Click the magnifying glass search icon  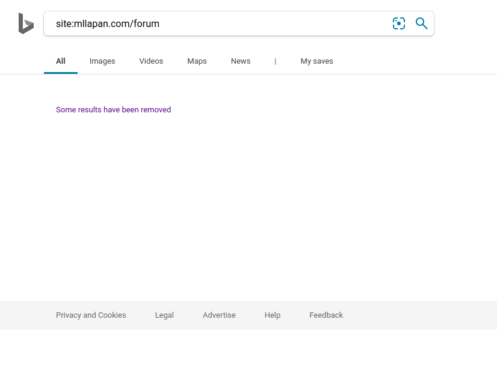422,23
